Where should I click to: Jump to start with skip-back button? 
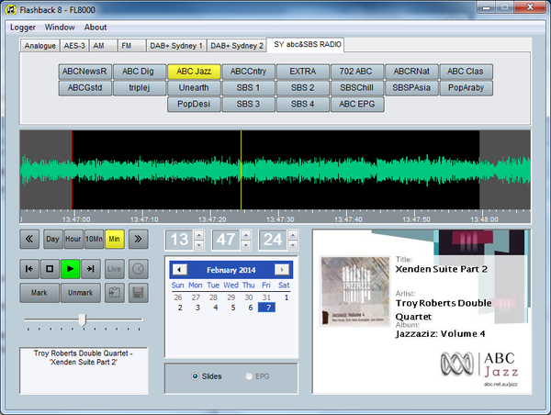pyautogui.click(x=29, y=269)
